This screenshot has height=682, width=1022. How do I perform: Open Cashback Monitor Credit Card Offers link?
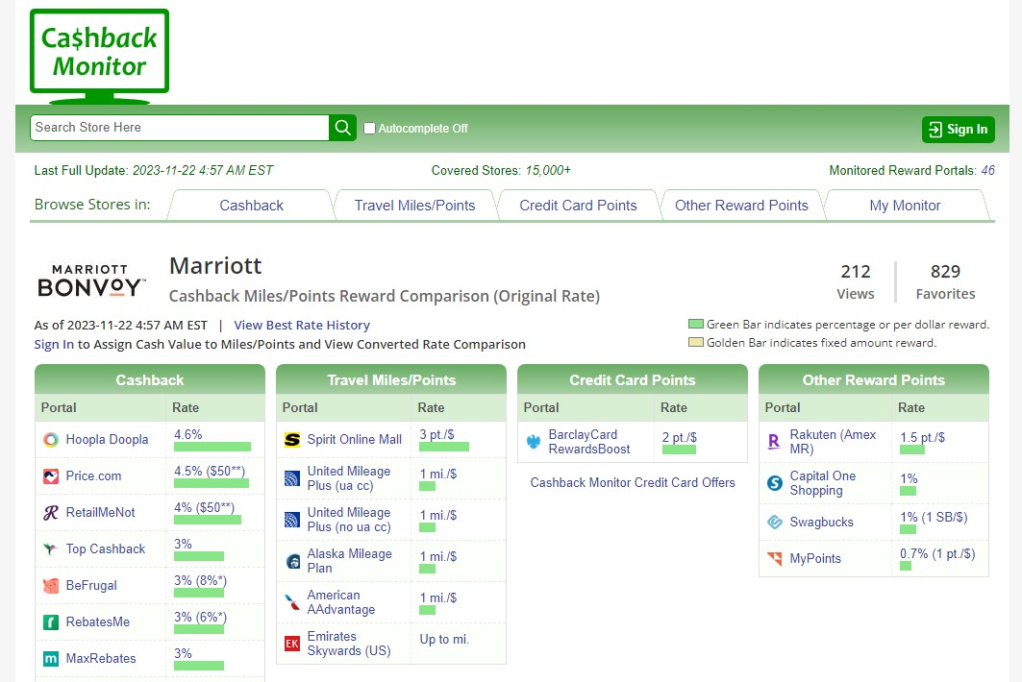pyautogui.click(x=633, y=483)
